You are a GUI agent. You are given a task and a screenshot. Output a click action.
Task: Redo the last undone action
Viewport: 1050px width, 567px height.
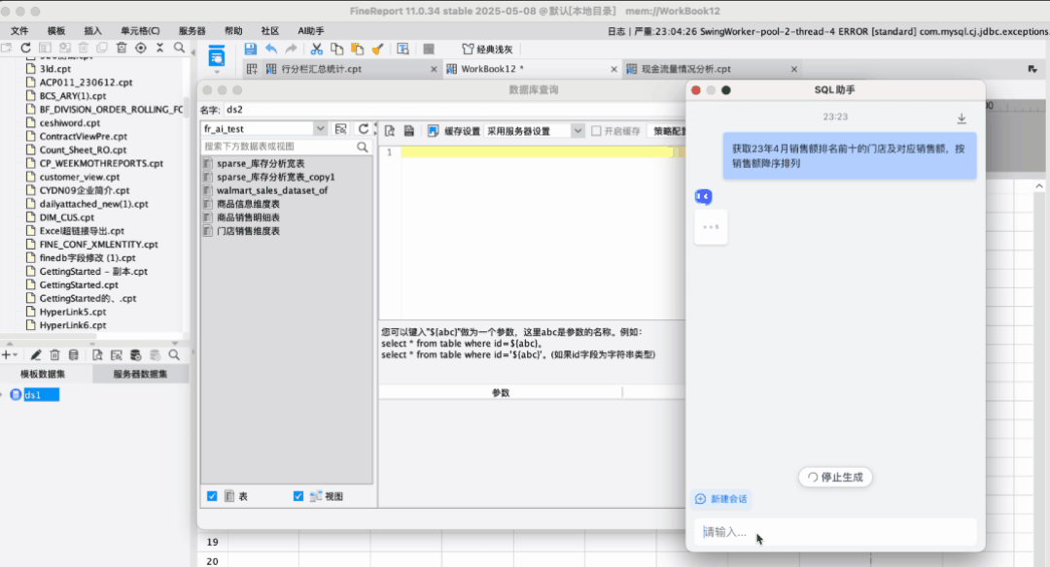point(292,49)
